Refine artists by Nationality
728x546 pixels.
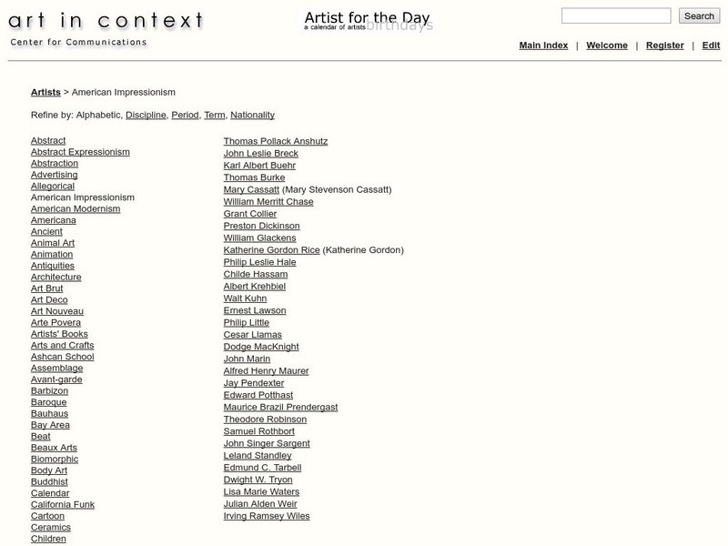click(x=252, y=116)
